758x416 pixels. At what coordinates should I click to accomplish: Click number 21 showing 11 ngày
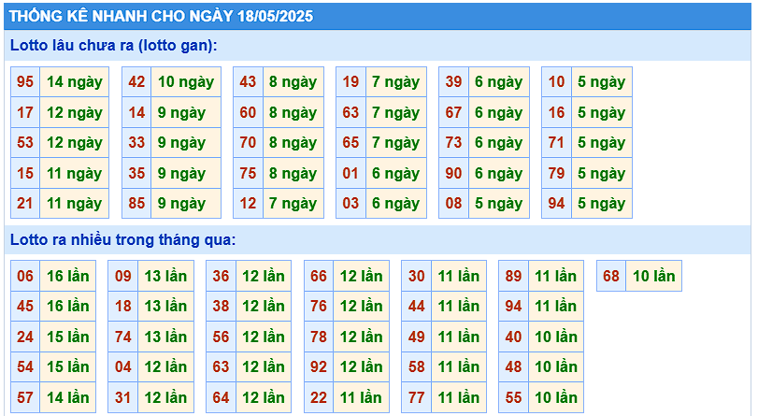25,204
